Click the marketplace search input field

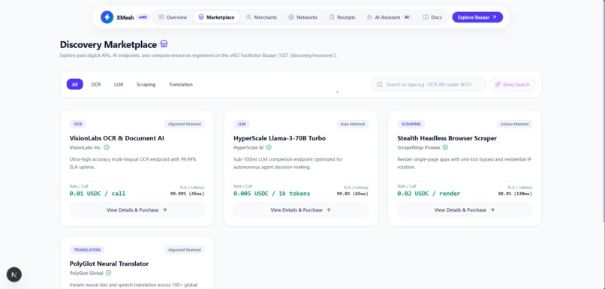click(x=429, y=84)
